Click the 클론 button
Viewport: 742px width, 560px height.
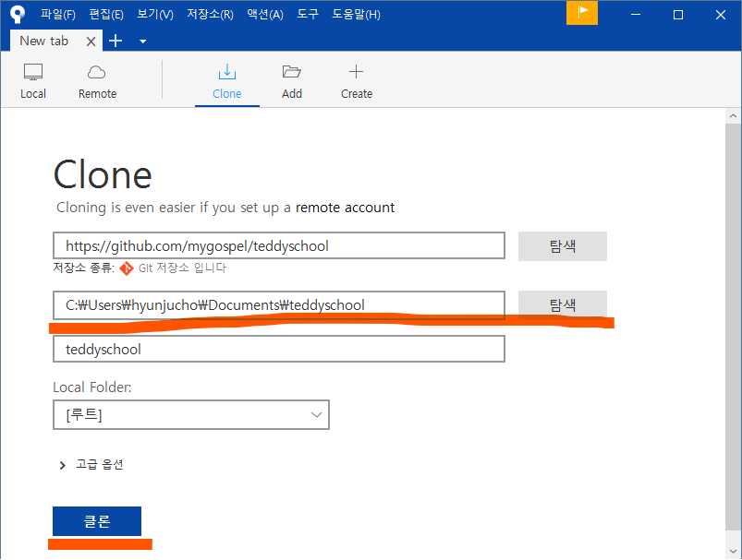tap(97, 521)
